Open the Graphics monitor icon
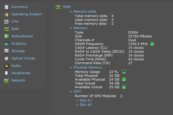 click(6, 44)
